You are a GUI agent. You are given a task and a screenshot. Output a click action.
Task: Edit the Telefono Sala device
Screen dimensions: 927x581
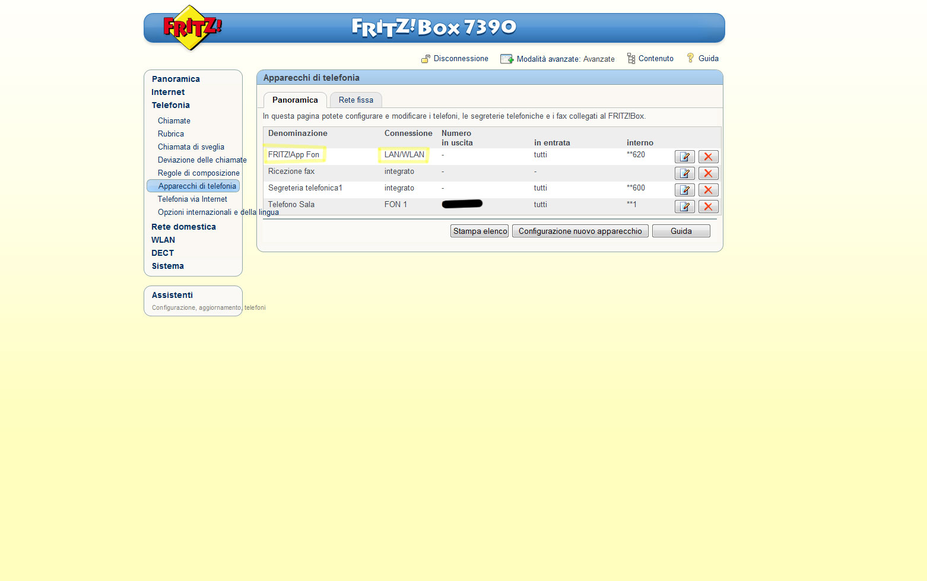[x=684, y=207]
